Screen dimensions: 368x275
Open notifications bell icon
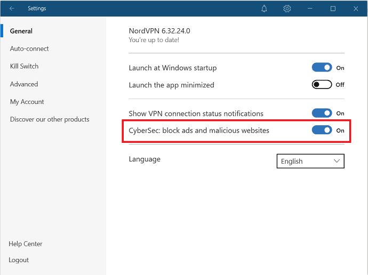tap(264, 9)
